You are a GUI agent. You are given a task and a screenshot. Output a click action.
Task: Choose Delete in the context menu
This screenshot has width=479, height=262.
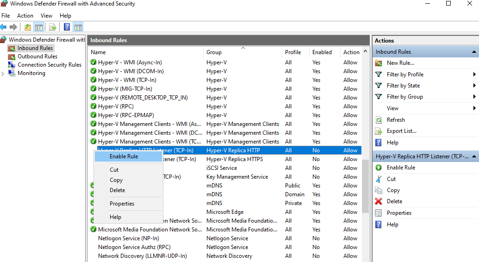[128, 190]
